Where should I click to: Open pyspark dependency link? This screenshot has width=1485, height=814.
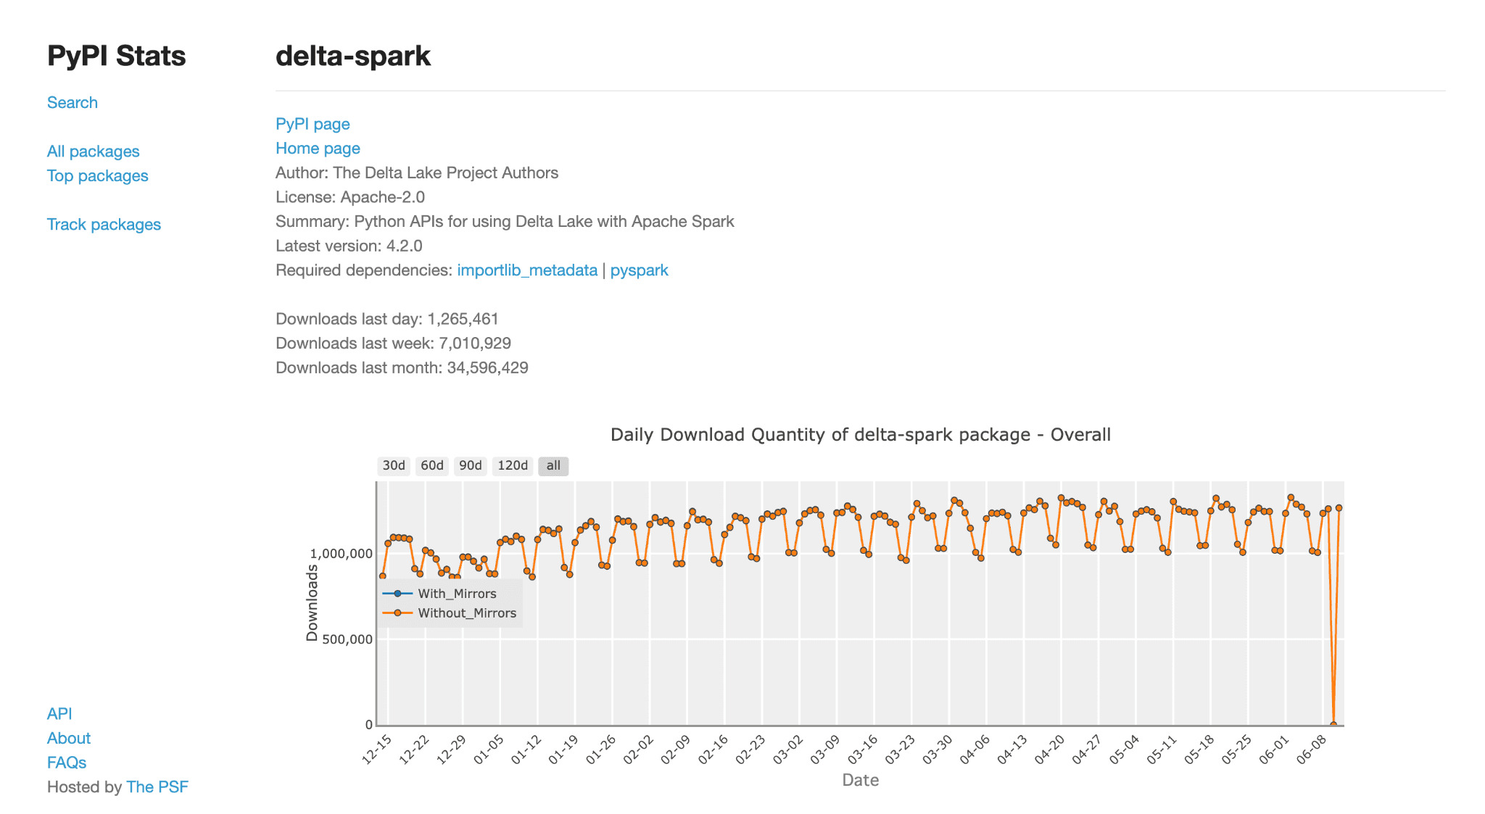click(639, 270)
